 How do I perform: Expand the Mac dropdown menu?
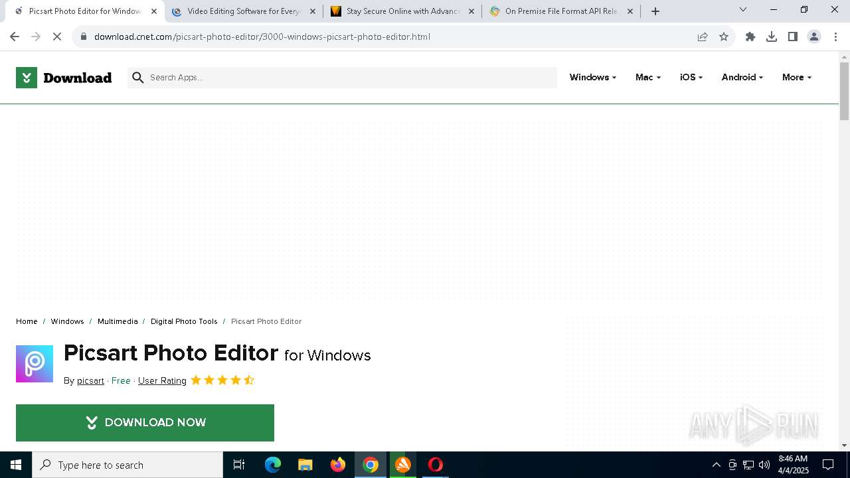coord(648,77)
